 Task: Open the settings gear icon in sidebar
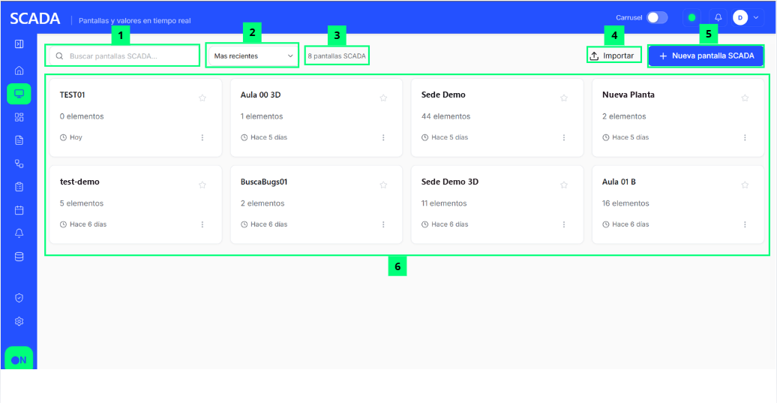(19, 321)
